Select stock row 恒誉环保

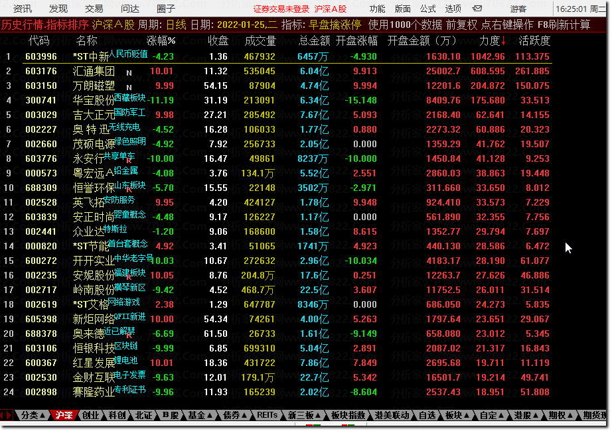(275, 188)
